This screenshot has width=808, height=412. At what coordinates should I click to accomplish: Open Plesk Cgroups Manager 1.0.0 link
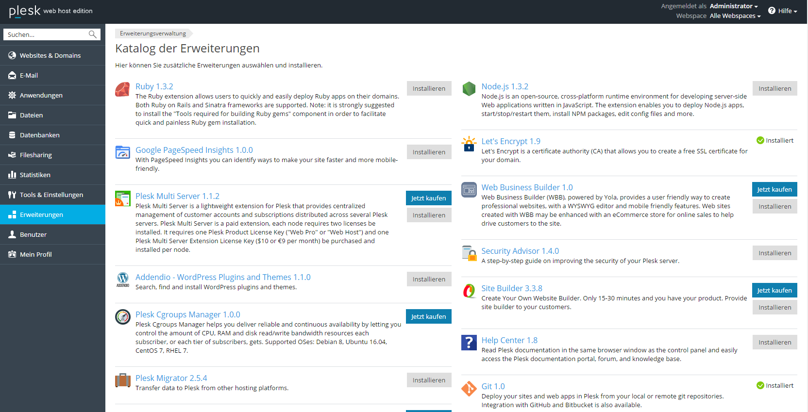tap(188, 314)
